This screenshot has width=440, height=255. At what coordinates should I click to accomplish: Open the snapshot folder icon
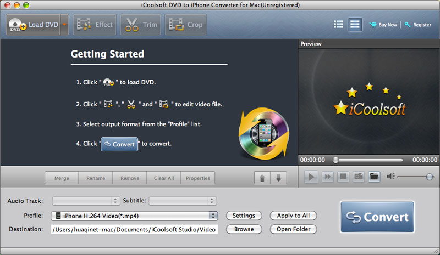click(x=374, y=177)
